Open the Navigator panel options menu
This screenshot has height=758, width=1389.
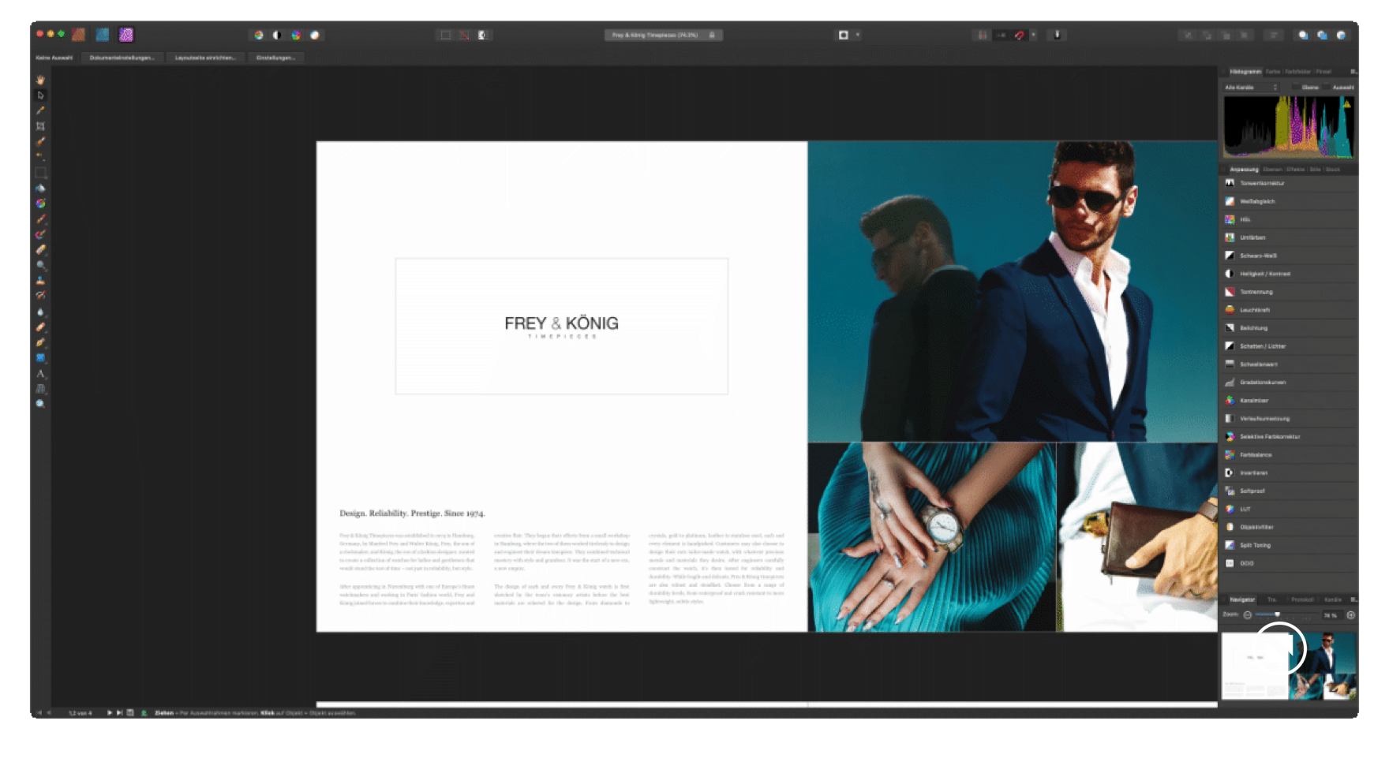click(x=1353, y=599)
